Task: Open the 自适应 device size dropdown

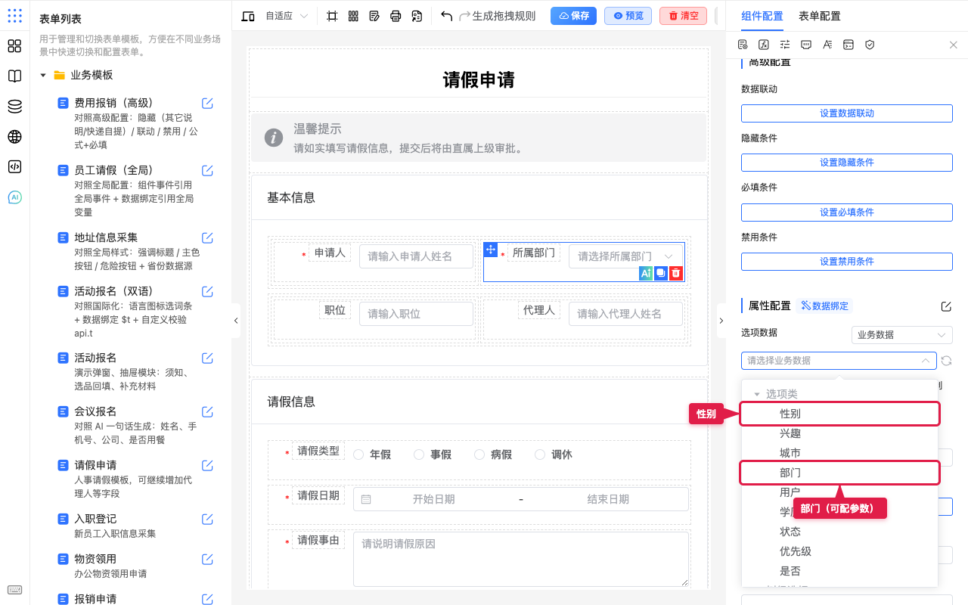Action: [286, 16]
